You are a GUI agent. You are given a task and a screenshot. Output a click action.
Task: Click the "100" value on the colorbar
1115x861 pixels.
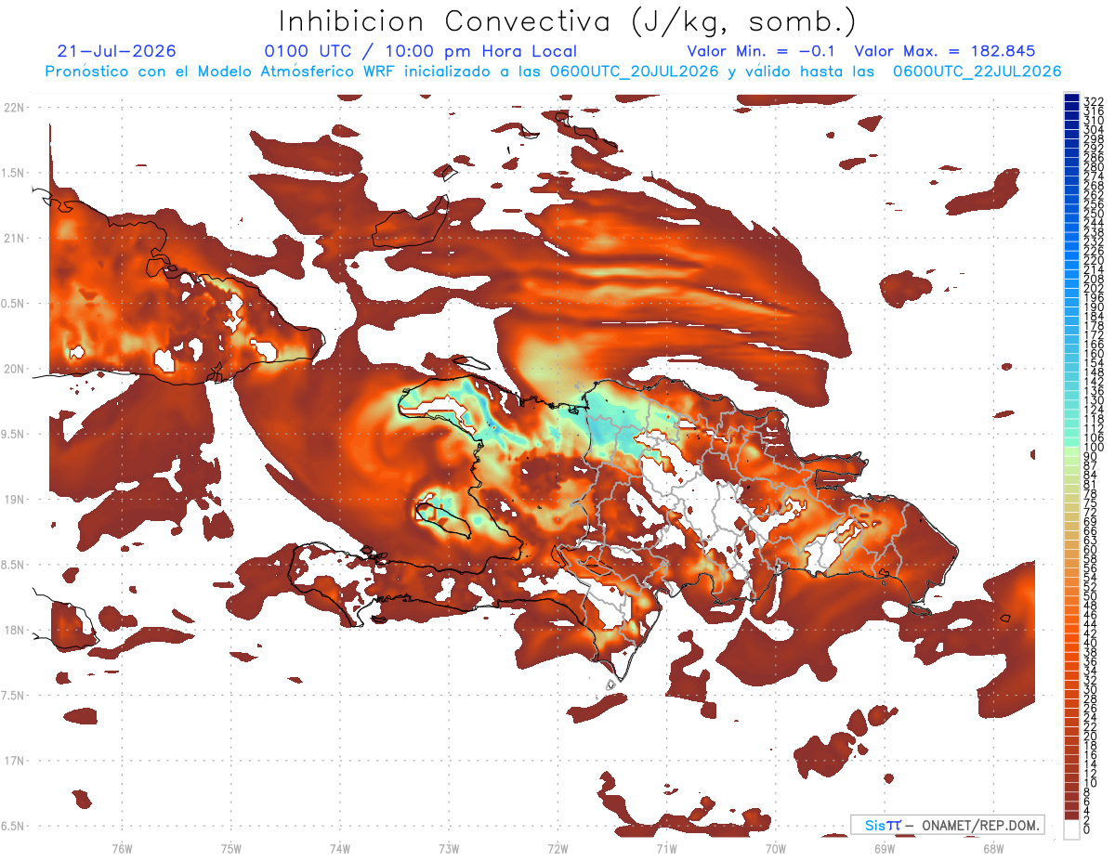(1094, 448)
